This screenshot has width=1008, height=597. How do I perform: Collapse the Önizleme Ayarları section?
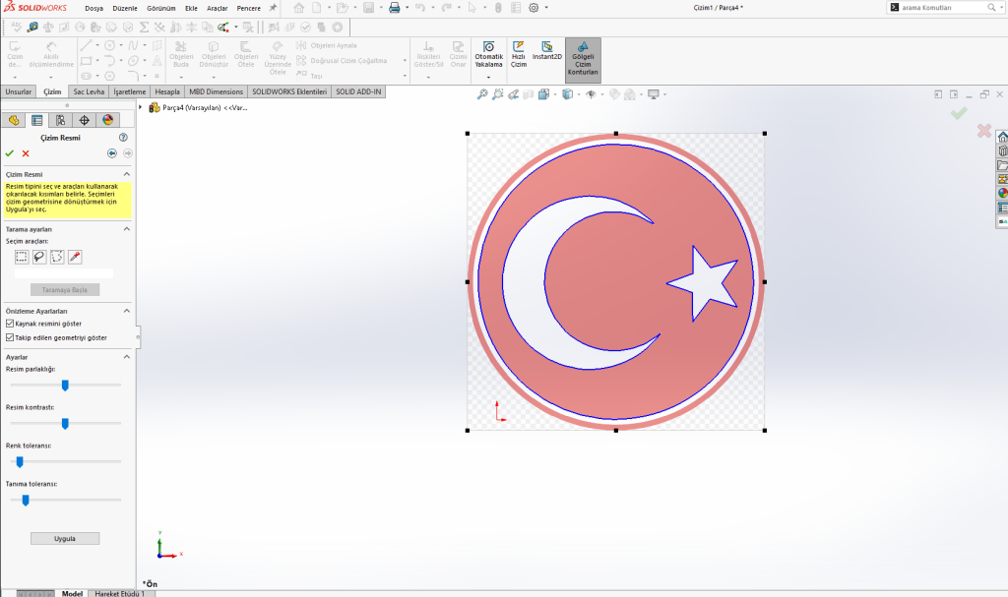[127, 311]
